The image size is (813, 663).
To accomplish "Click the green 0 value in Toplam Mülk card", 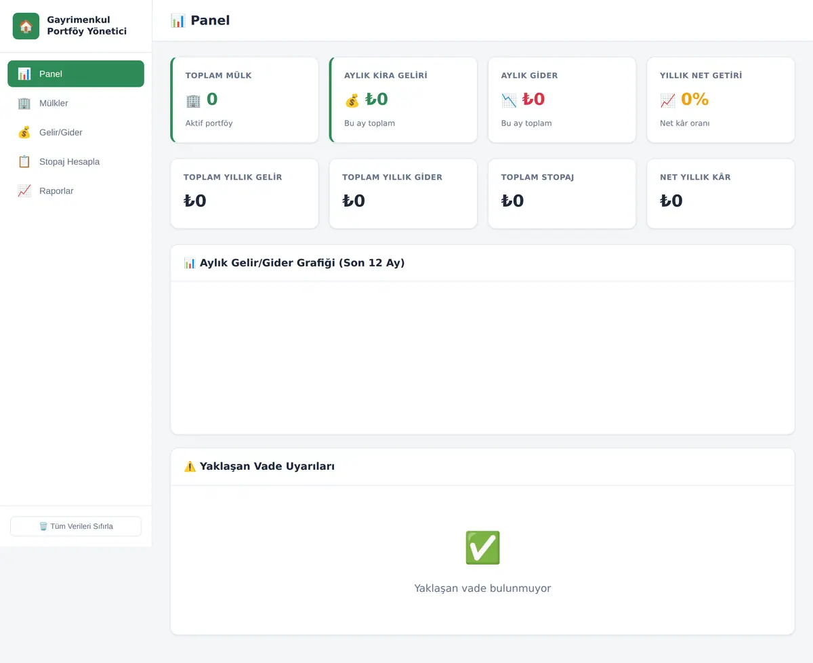I will tap(212, 100).
